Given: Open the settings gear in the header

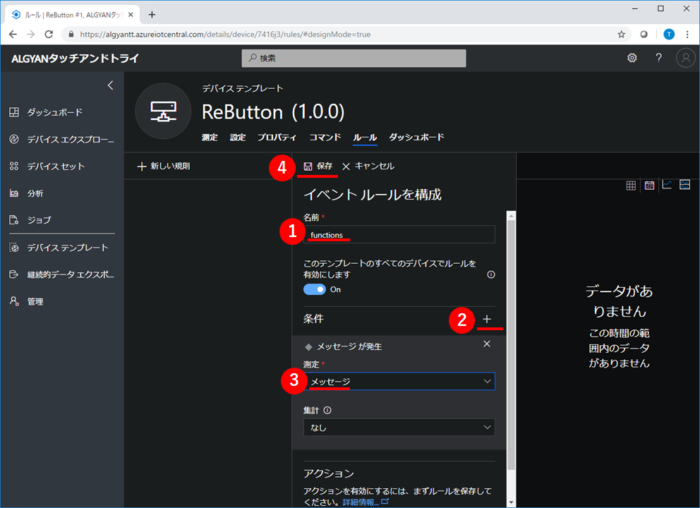Looking at the screenshot, I should coord(632,58).
